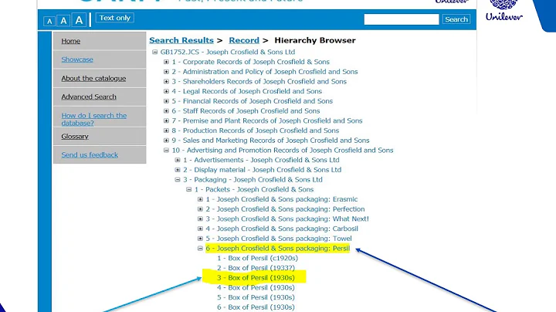Open 10 - Advertising and Promotion Records entry
This screenshot has height=312, width=556.
click(283, 150)
